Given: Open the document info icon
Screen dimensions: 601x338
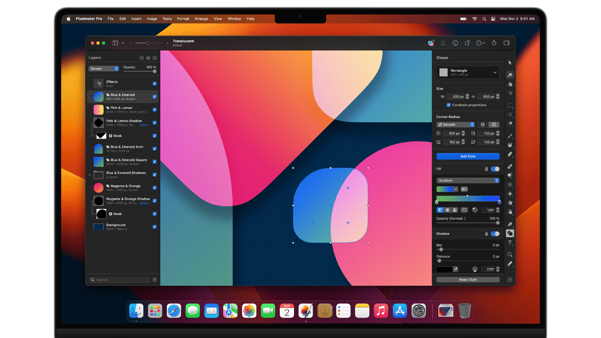Looking at the screenshot, I should click(x=455, y=43).
